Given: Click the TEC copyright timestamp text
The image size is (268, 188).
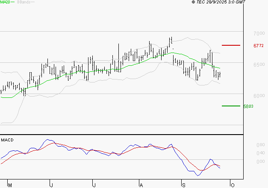Looking at the screenshot, I should pyautogui.click(x=218, y=2).
